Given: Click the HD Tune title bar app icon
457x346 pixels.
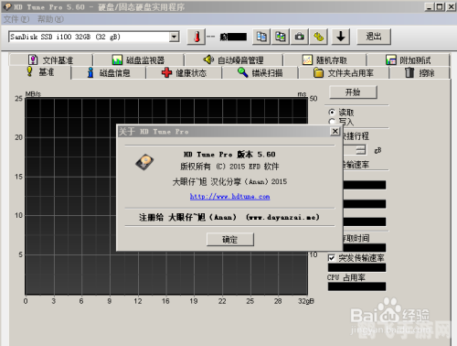Looking at the screenshot, I should 7,6.
